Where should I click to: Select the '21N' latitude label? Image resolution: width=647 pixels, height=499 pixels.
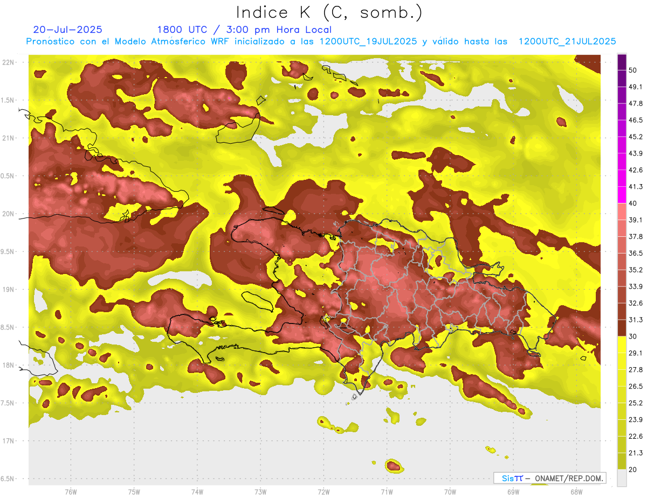9,138
